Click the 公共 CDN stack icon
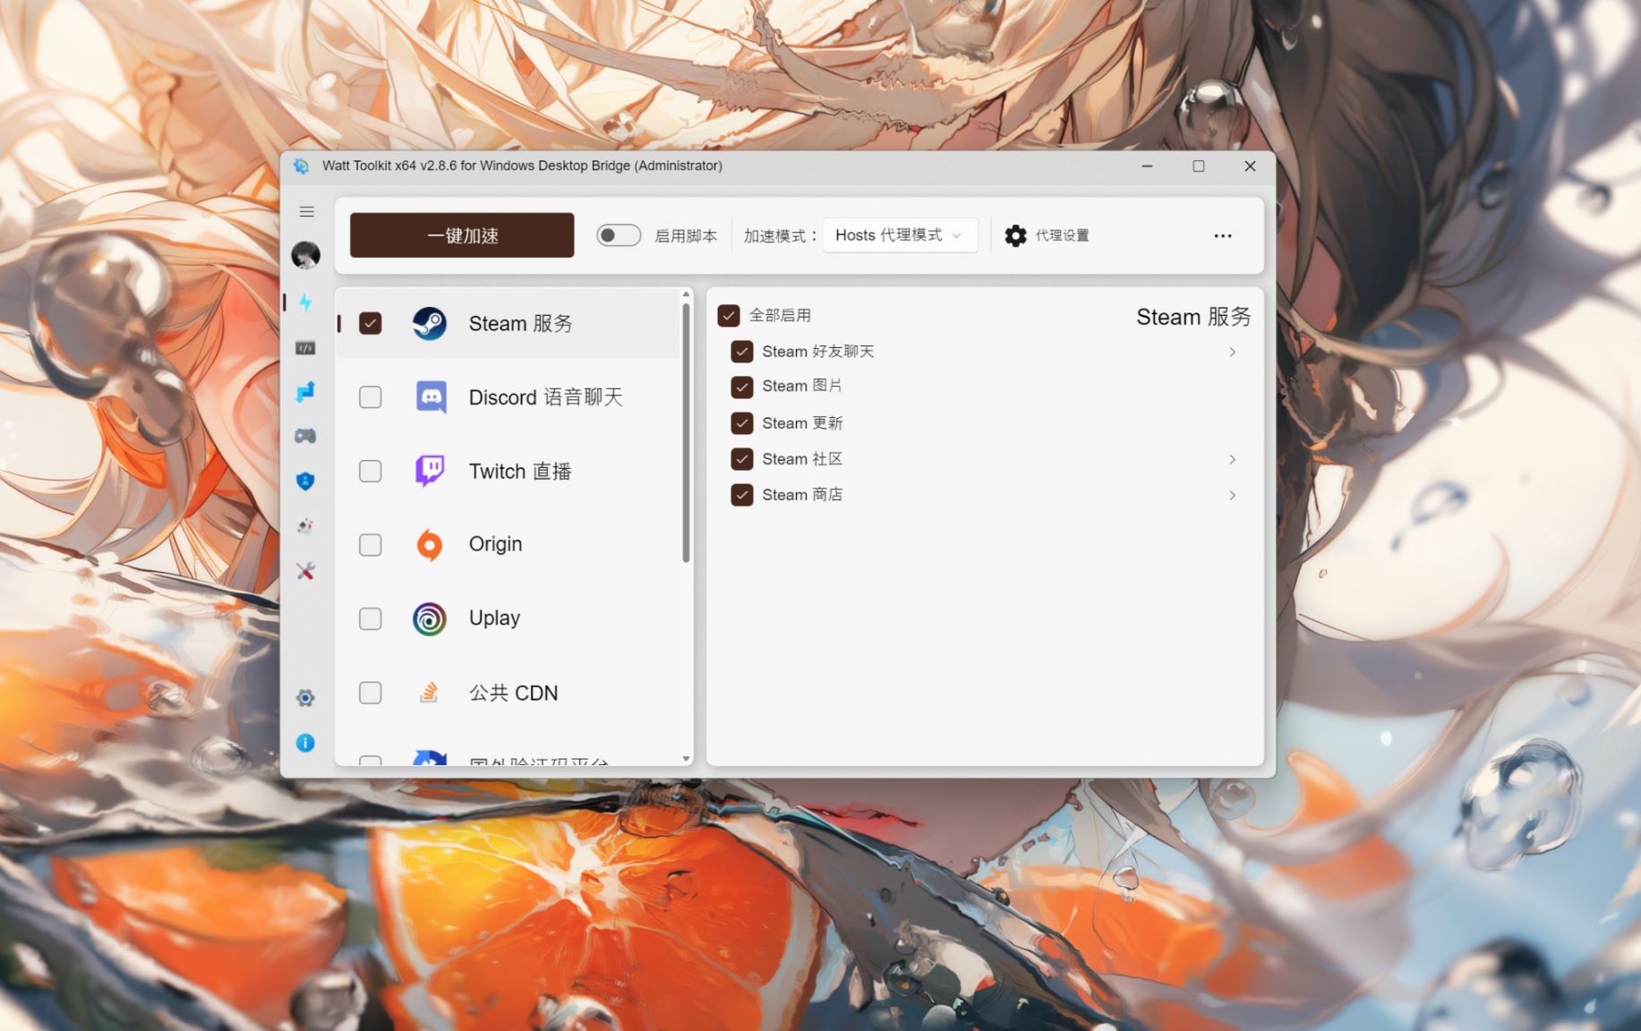Screen dimensions: 1641x1031 click(x=430, y=693)
